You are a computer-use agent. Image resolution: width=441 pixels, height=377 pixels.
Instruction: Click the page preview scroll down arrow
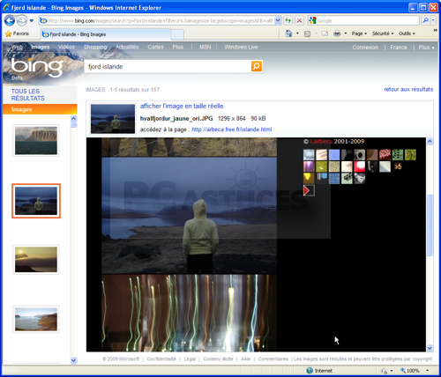430,348
